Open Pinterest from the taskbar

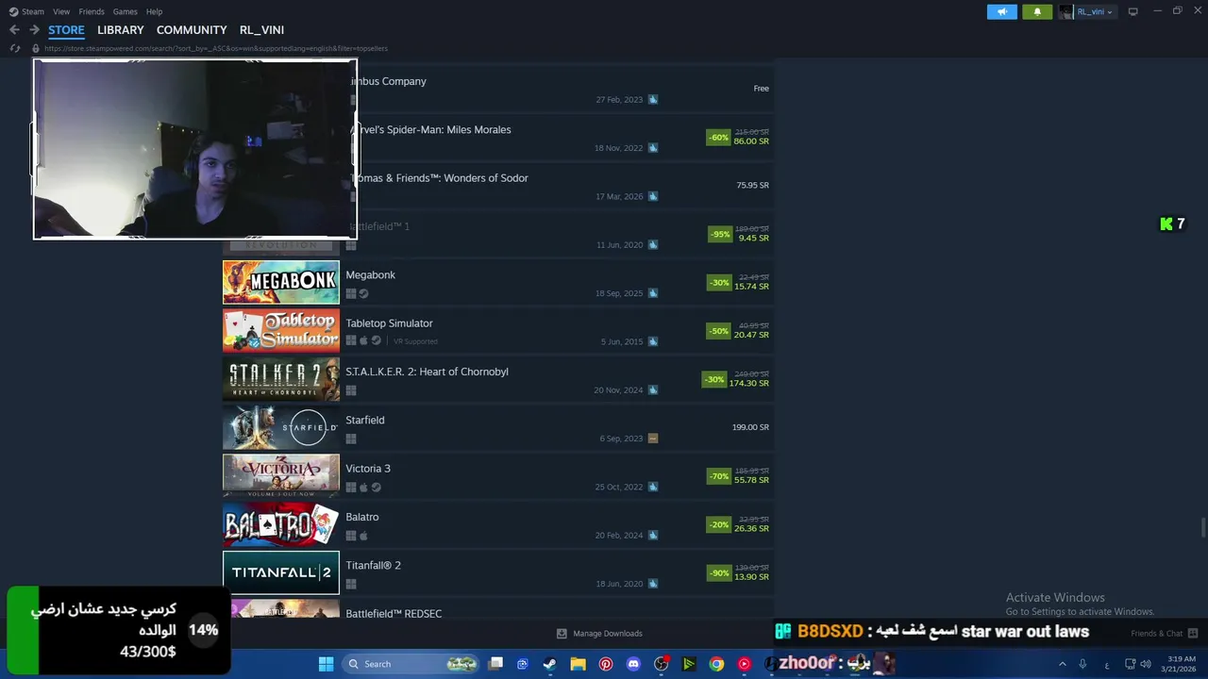[x=606, y=664]
